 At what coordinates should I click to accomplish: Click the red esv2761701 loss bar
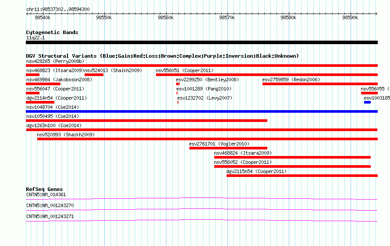(228, 148)
